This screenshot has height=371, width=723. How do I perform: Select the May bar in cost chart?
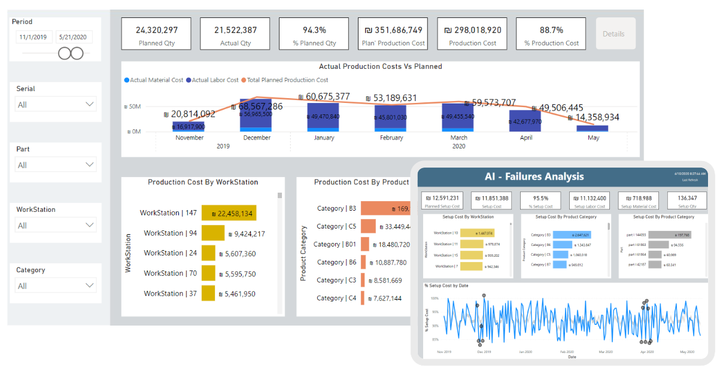(x=592, y=128)
